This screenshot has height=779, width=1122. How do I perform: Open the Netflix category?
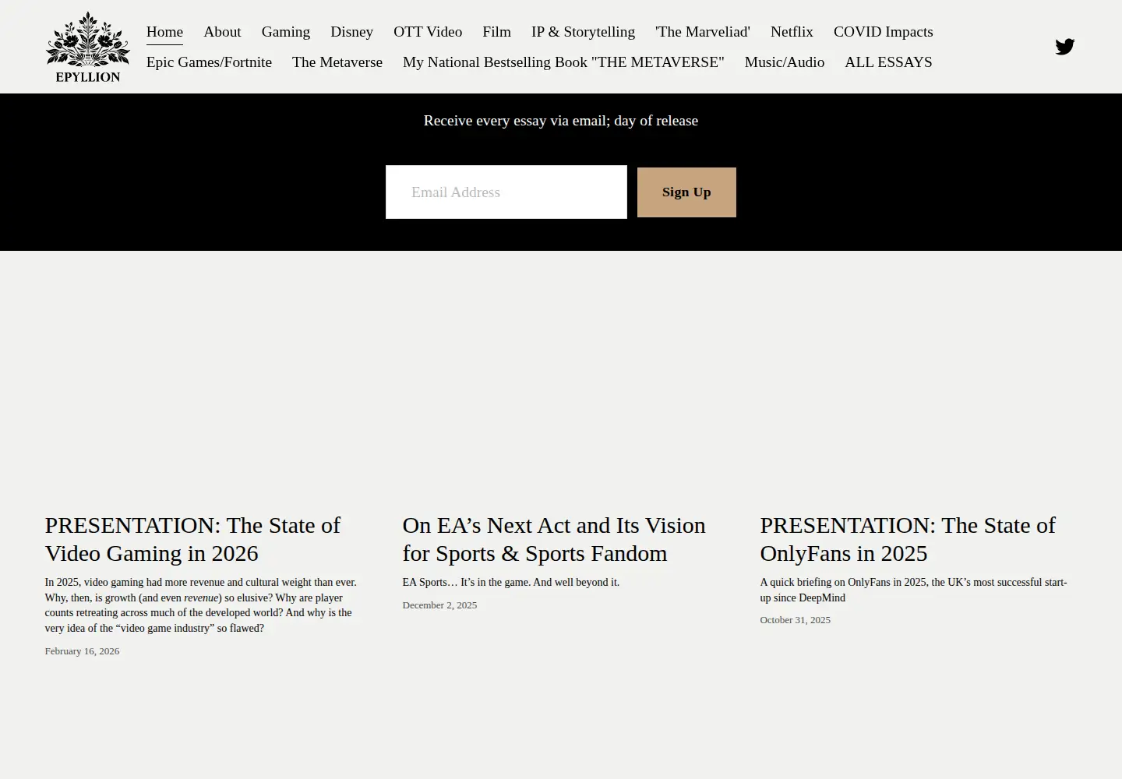point(792,32)
